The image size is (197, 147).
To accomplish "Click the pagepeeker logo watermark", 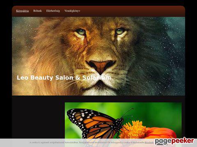I will pos(174,141).
